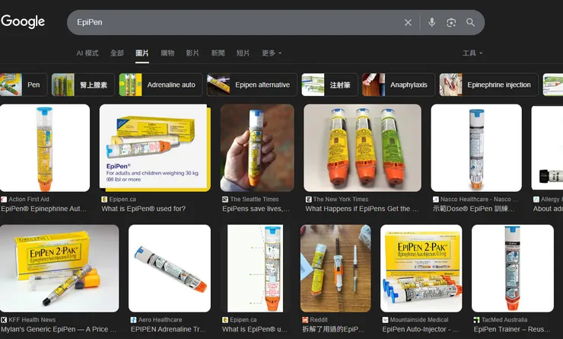Open 'Mylan's Generic EpiPen — A Price' link
Viewport: 563px width, 339px height.
[59, 329]
